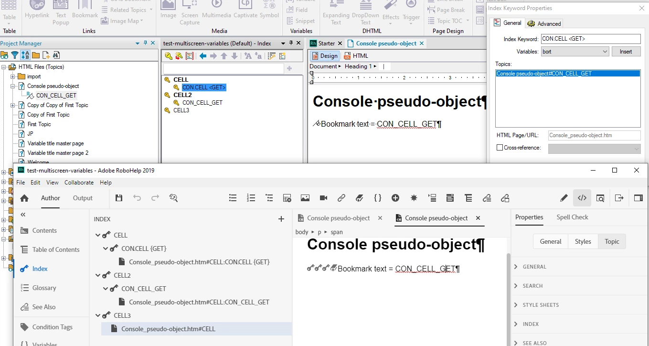Collapse CELL2 keyword in new RoboHelp Index
Image resolution: width=649 pixels, height=346 pixels.
(98, 275)
